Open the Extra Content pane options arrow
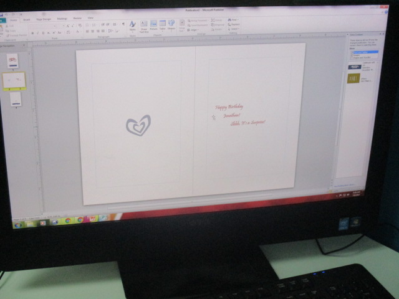Screen dimensions: 399x299 pos(381,34)
